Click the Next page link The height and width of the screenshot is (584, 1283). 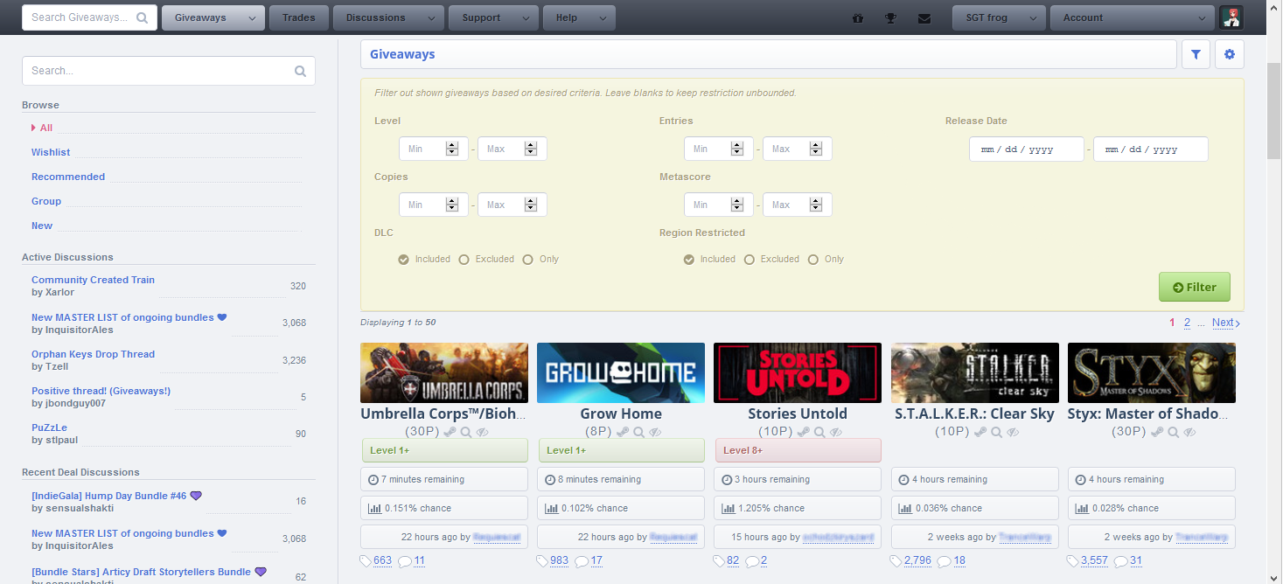click(1225, 323)
